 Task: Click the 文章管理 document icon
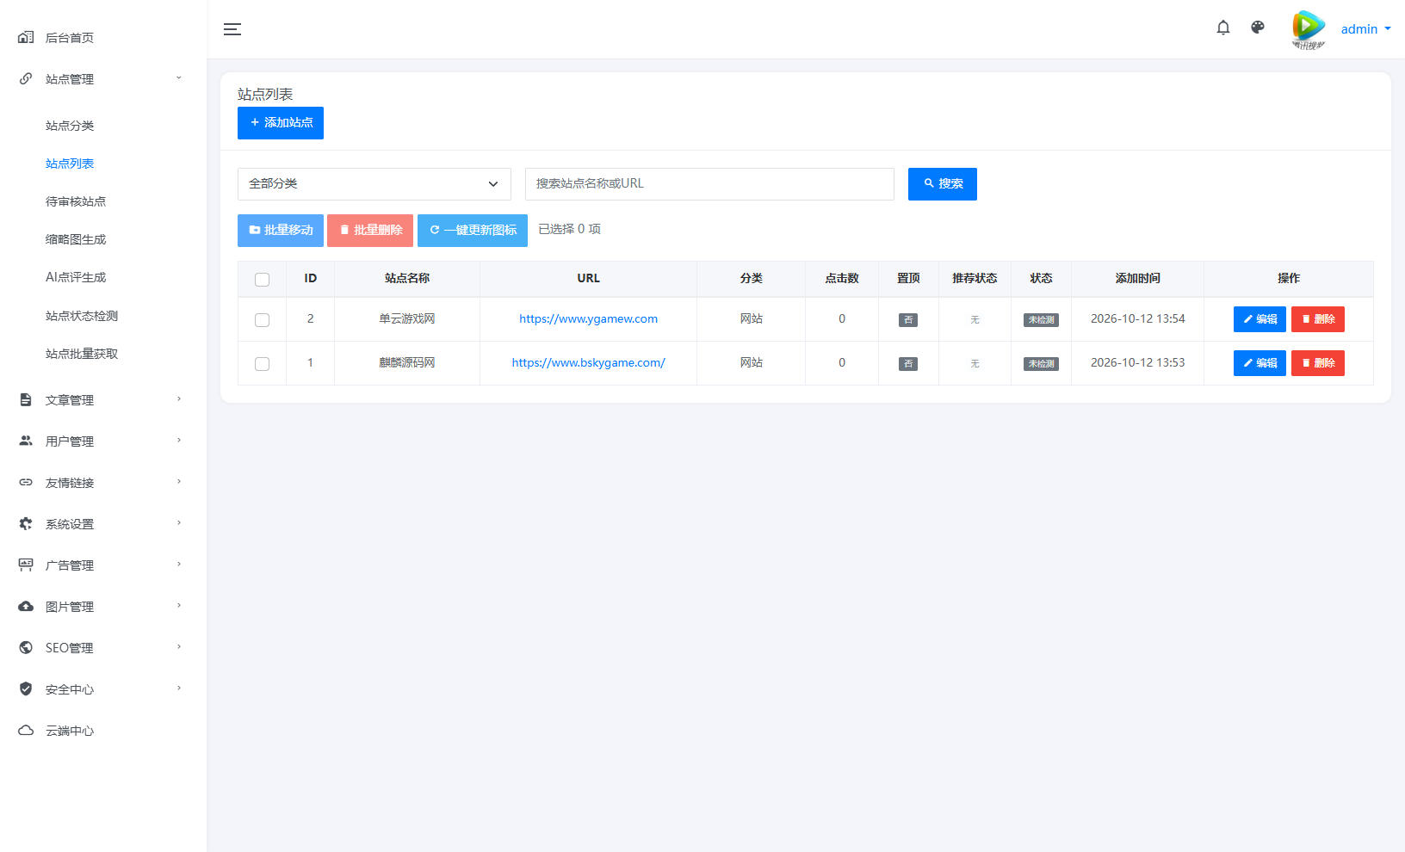26,399
